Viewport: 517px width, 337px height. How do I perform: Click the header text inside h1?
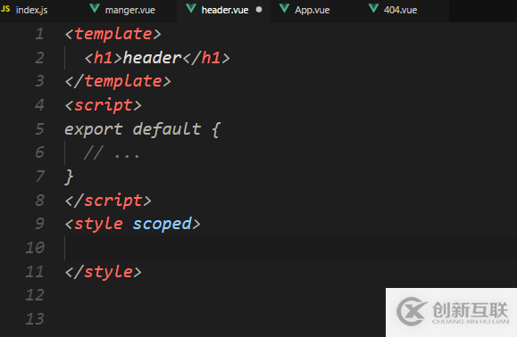pyautogui.click(x=152, y=58)
